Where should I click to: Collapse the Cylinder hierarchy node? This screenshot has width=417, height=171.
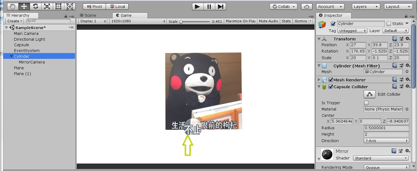pos(11,56)
